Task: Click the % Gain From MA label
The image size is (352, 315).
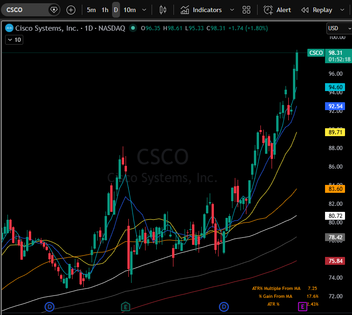Action: [275, 296]
